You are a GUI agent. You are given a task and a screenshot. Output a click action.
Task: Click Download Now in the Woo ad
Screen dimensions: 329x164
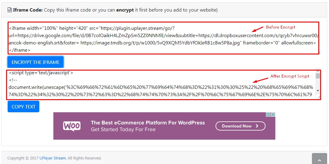(x=241, y=126)
